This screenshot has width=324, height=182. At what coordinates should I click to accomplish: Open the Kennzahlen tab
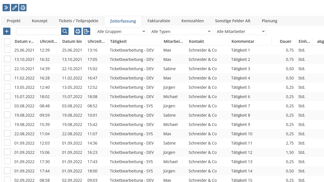(192, 21)
